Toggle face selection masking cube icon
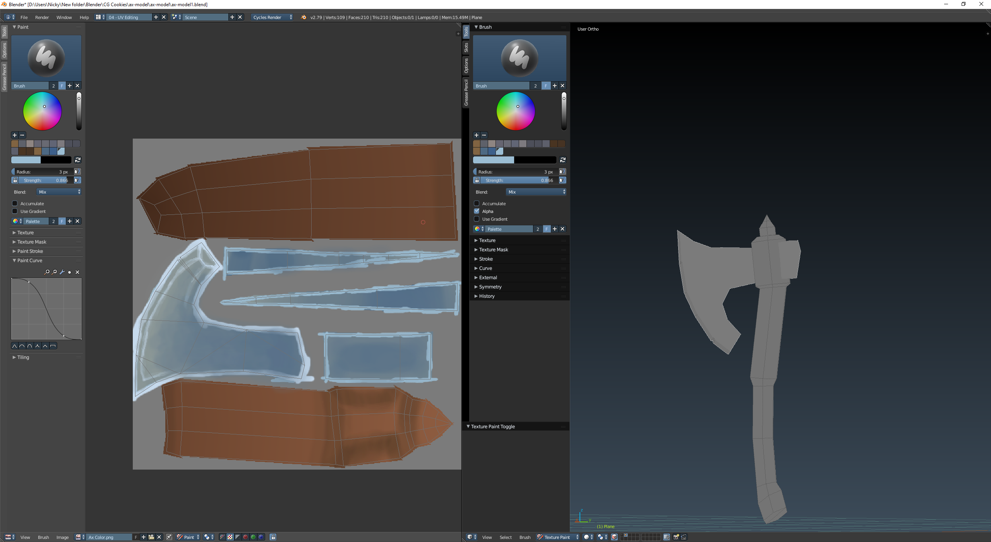This screenshot has height=542, width=991. [x=614, y=537]
